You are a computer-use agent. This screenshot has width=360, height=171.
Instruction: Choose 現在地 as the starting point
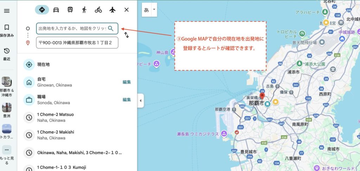click(x=44, y=65)
